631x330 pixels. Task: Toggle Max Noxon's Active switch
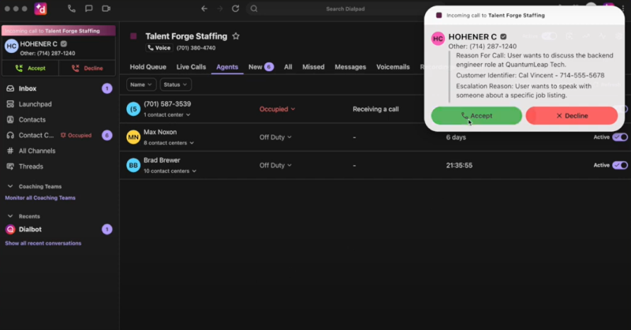click(620, 137)
